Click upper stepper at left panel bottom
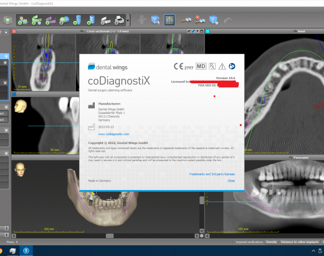Screen dimensions: 324x256 coord(6,228)
